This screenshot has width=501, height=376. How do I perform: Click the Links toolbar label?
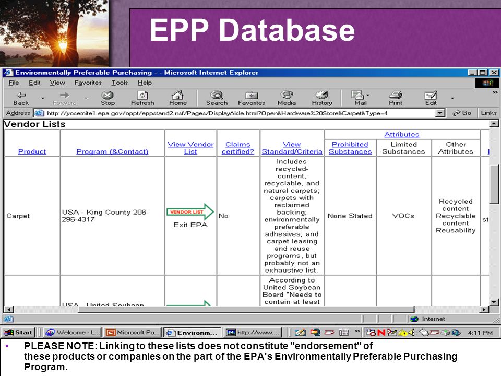tap(488, 113)
